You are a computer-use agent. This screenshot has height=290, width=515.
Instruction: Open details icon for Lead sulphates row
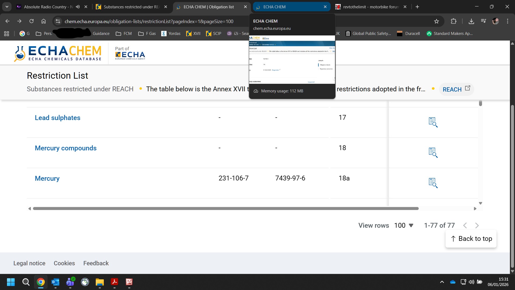433,122
